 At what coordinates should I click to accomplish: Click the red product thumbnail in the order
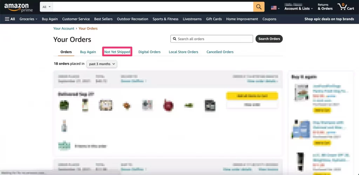tap(168, 105)
